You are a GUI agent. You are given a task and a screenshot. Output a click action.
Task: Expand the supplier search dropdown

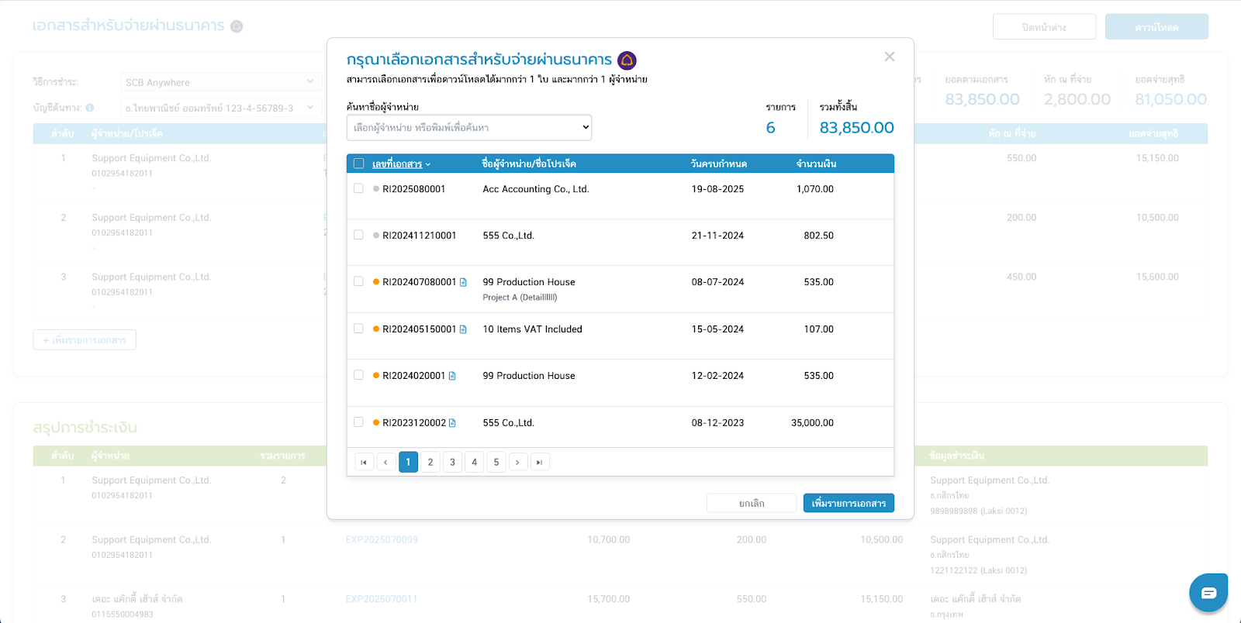(x=468, y=128)
